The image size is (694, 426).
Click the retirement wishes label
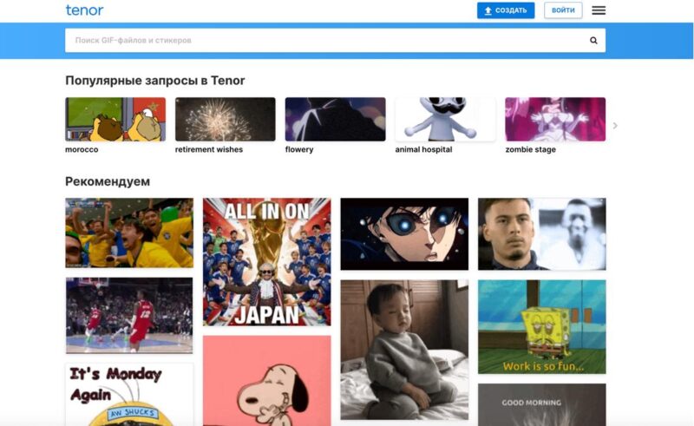click(209, 150)
